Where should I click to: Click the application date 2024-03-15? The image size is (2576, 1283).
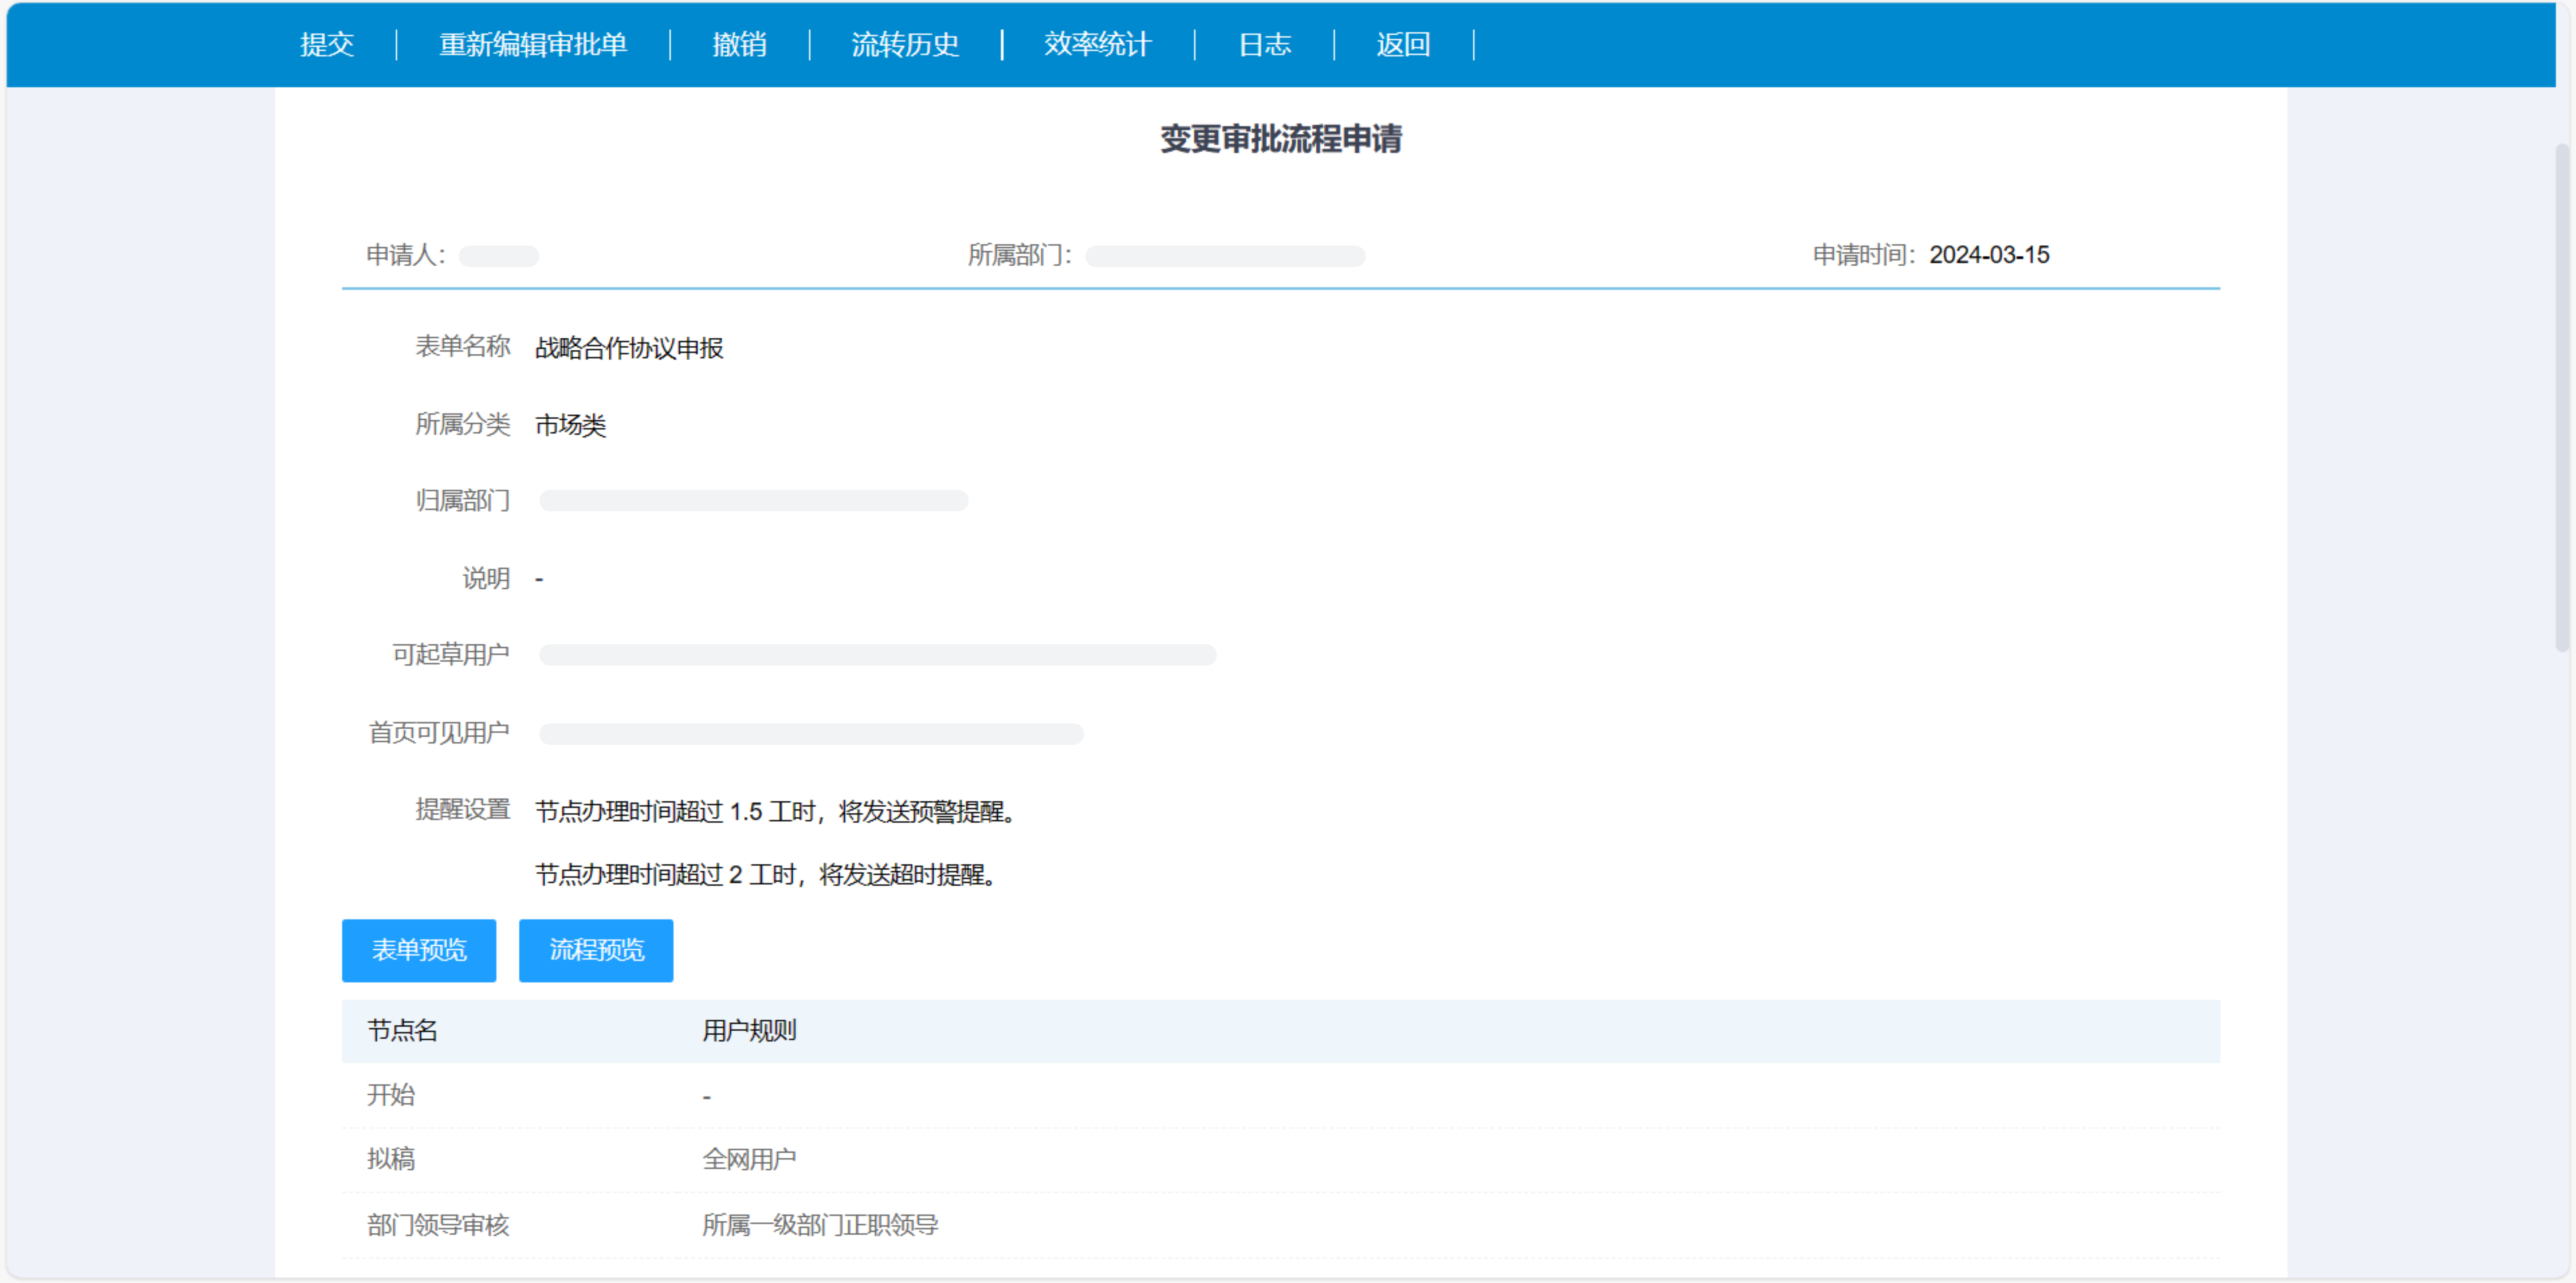click(1989, 255)
